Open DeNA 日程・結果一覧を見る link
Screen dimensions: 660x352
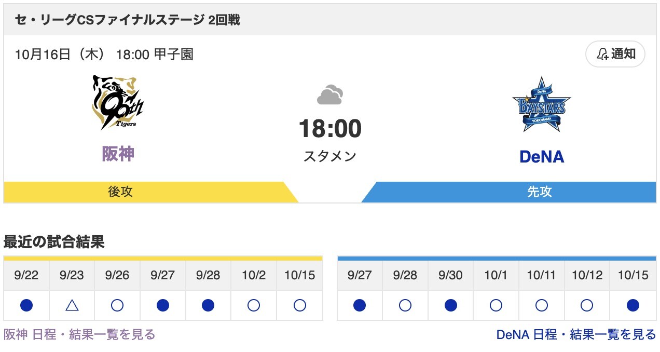[576, 335]
